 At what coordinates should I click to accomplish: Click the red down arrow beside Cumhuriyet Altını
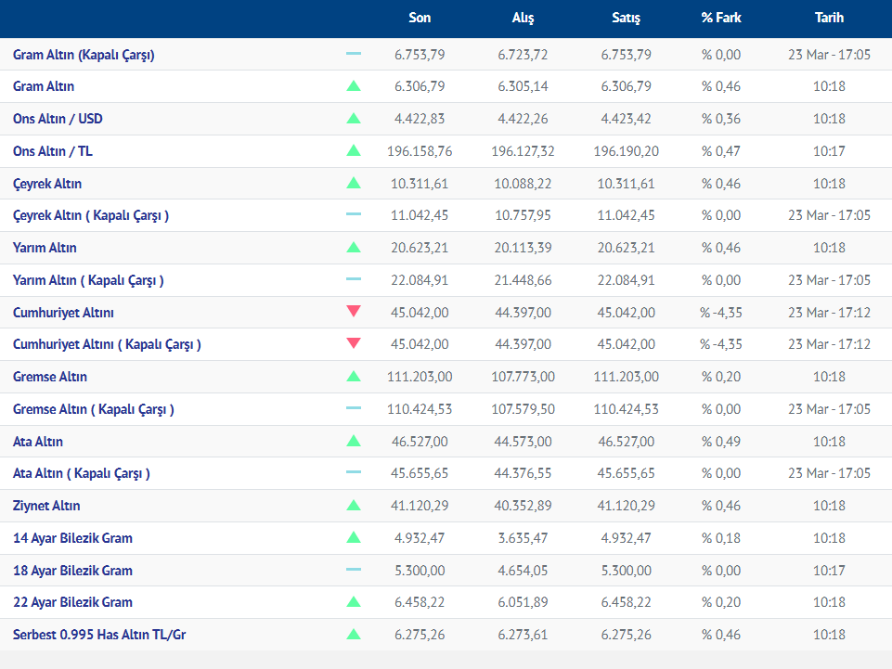coord(353,312)
